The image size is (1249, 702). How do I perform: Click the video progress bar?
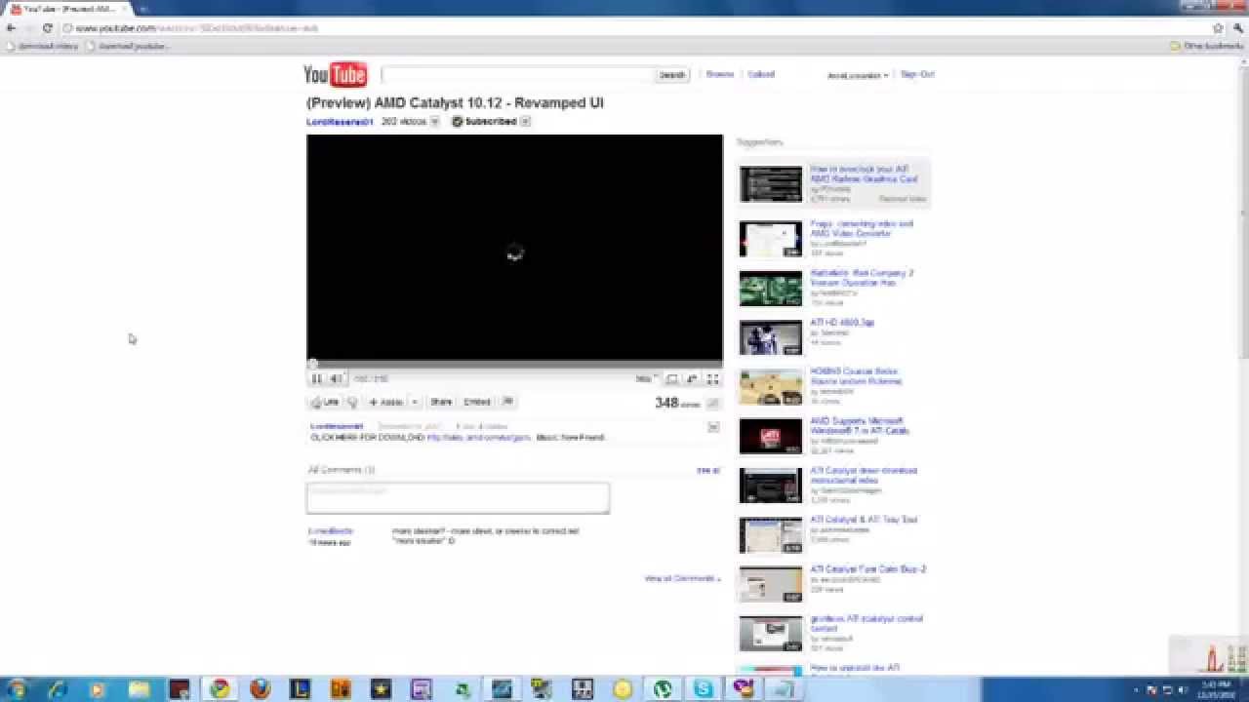pos(515,364)
